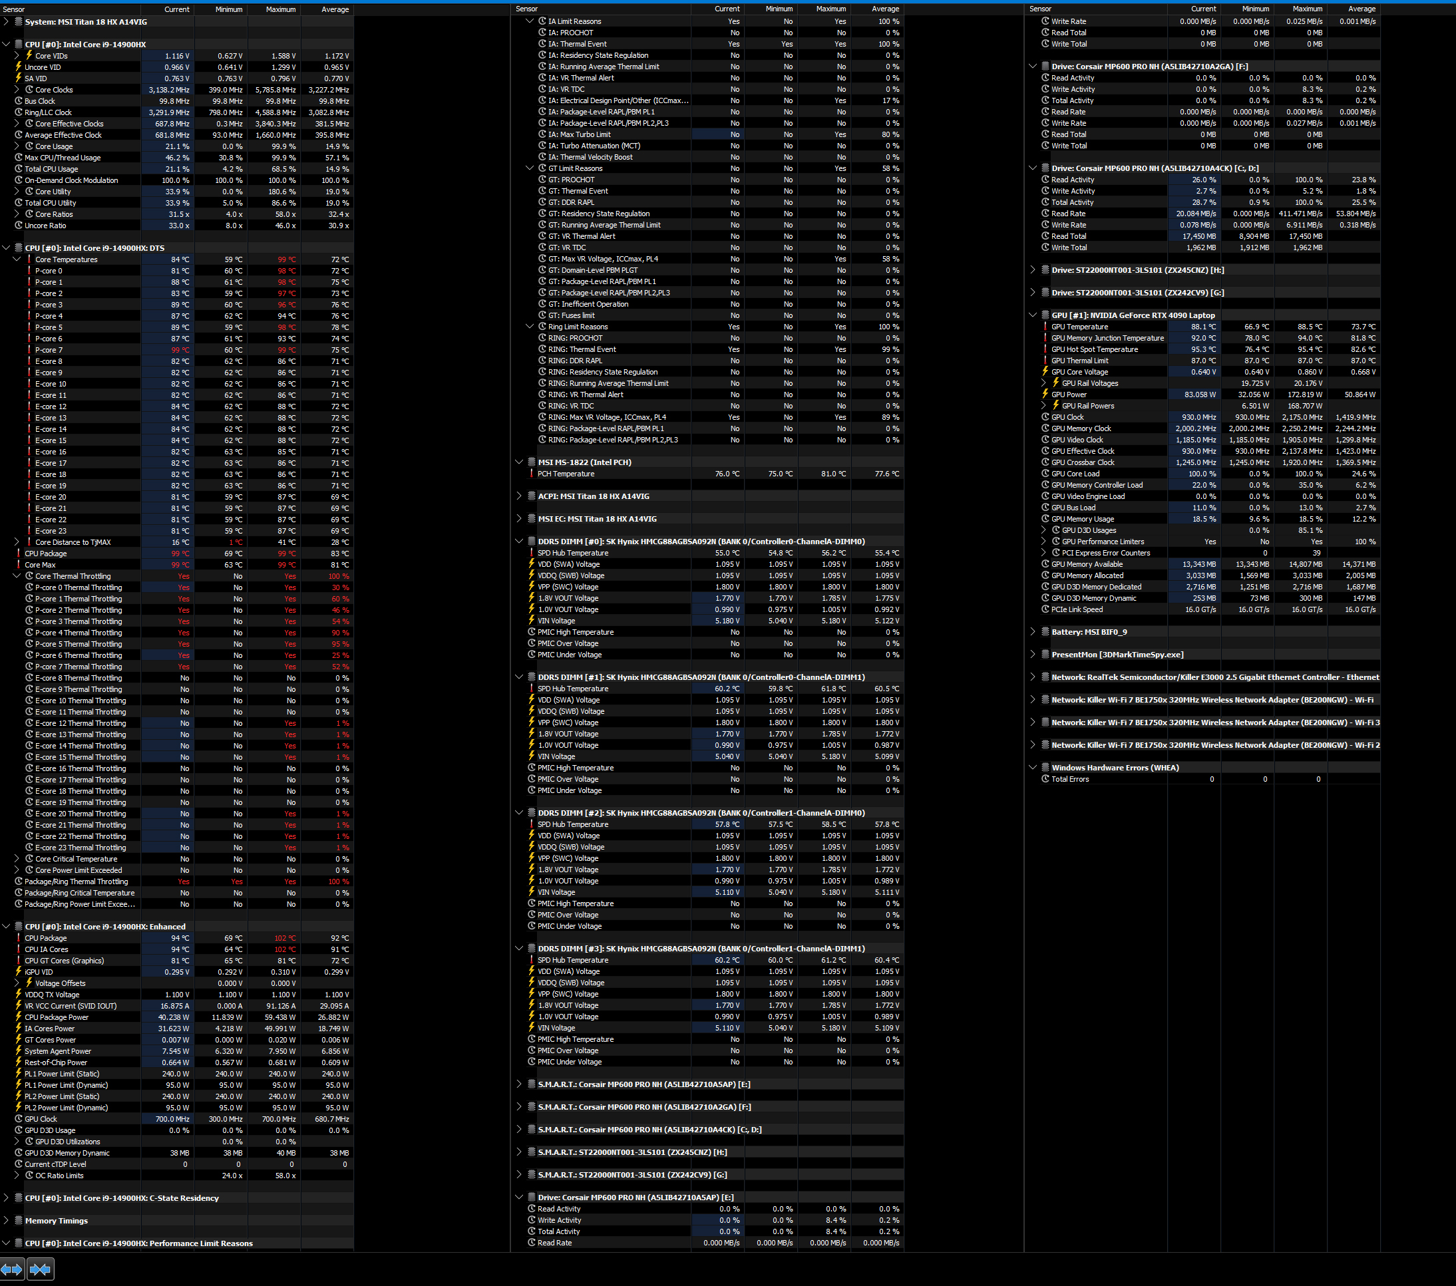Expand GPU Rail Voltages

tap(1043, 383)
